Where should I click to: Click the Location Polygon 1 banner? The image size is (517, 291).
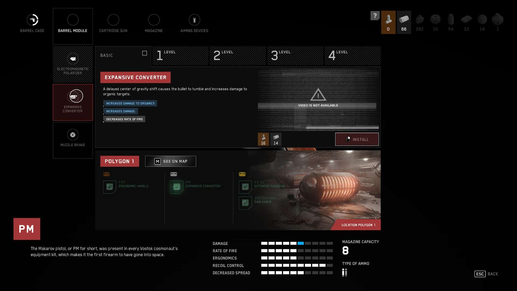pyautogui.click(x=356, y=225)
